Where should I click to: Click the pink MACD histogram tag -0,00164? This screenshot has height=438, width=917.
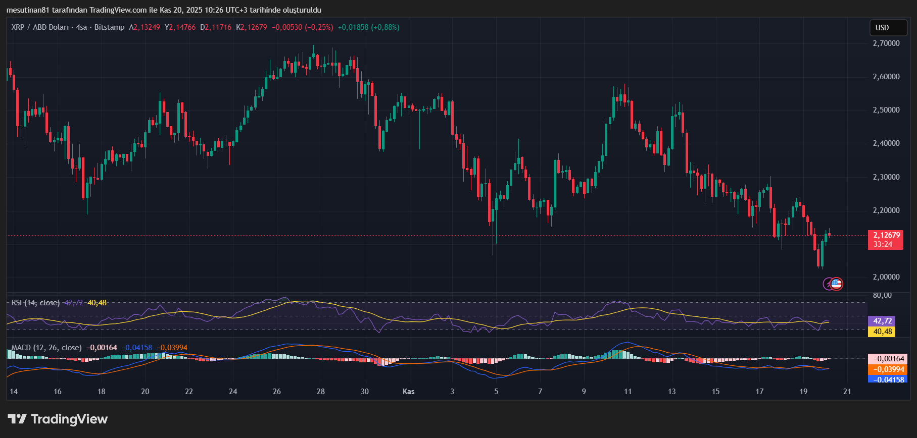pyautogui.click(x=887, y=359)
